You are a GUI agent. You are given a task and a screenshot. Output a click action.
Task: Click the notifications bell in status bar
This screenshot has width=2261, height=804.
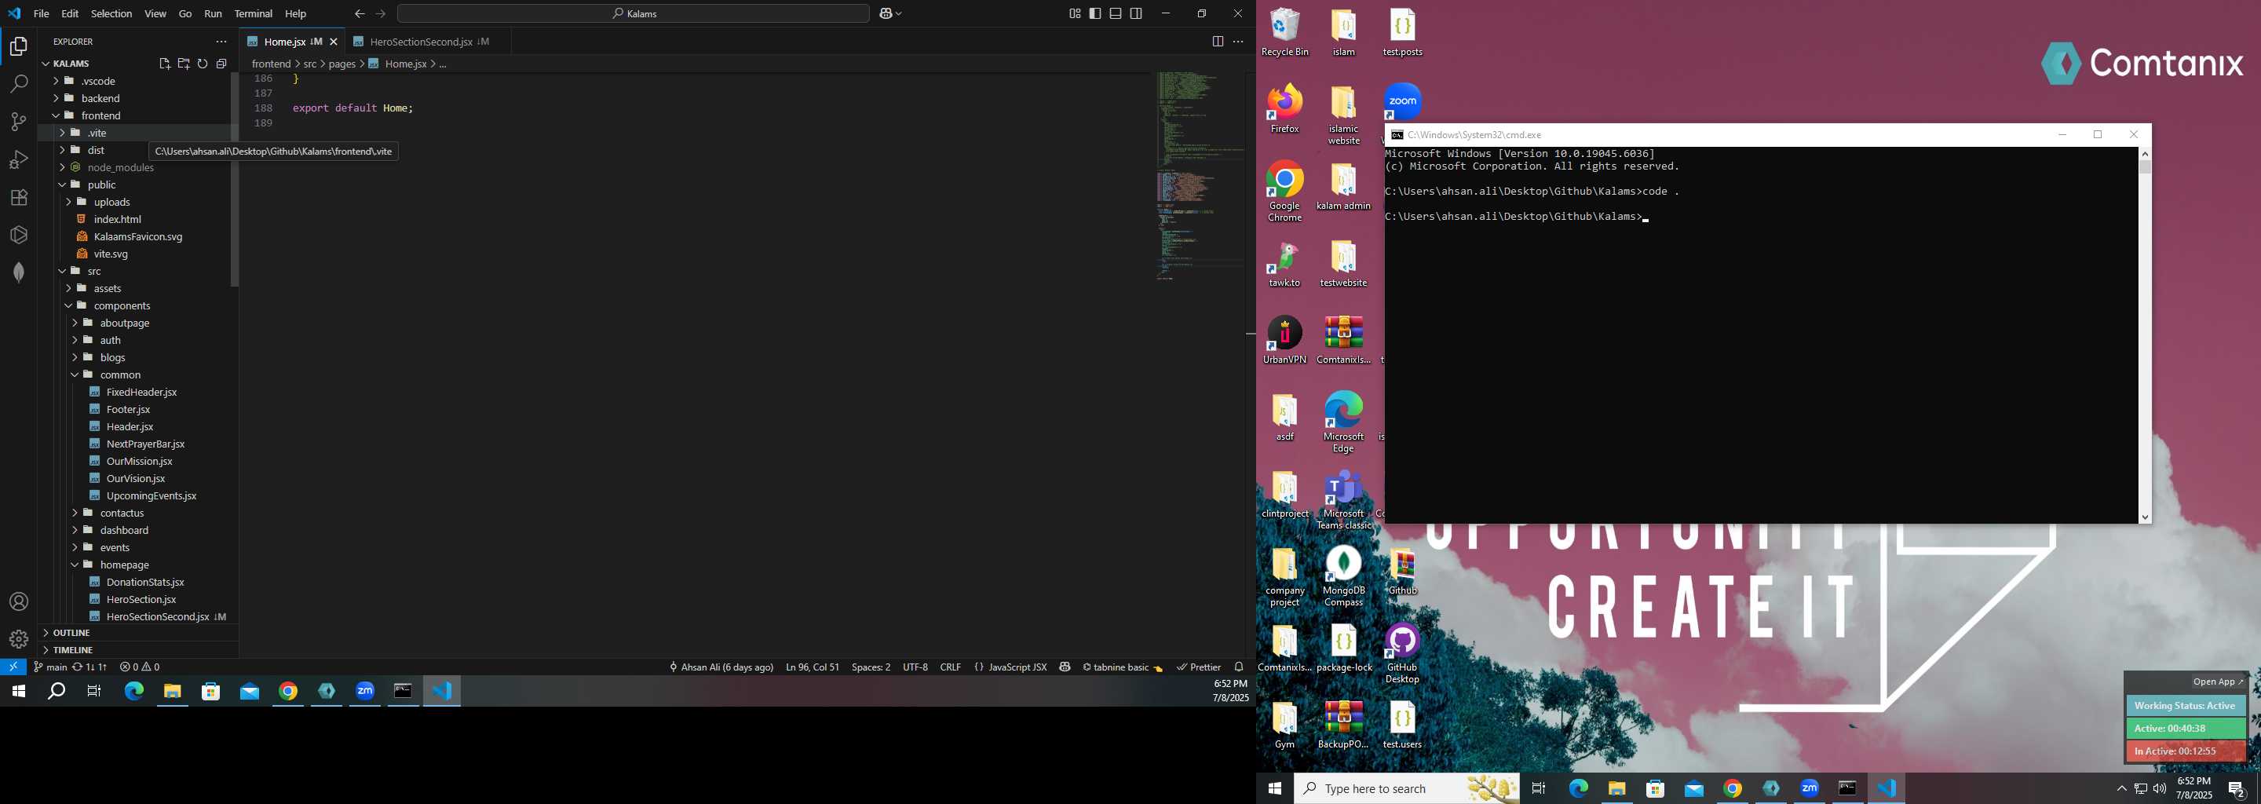coord(1240,667)
